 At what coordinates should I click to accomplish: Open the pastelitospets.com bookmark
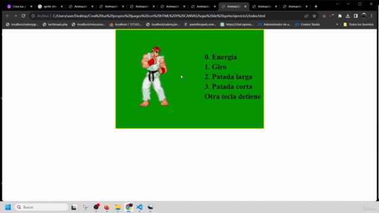tap(200, 24)
